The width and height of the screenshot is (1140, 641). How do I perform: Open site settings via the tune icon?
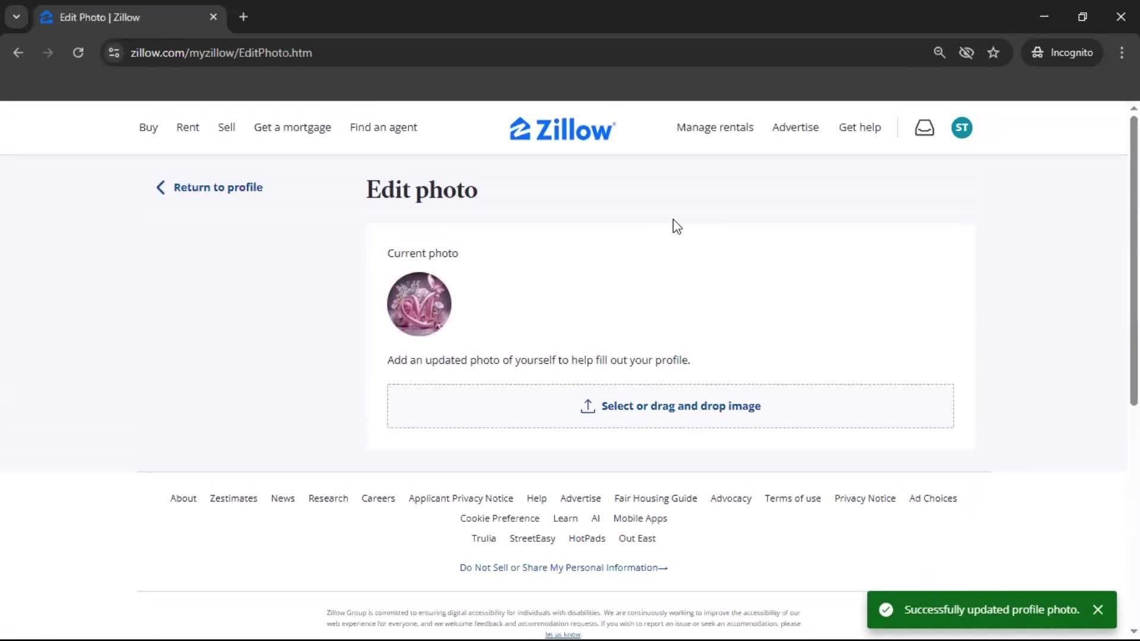[x=113, y=52]
